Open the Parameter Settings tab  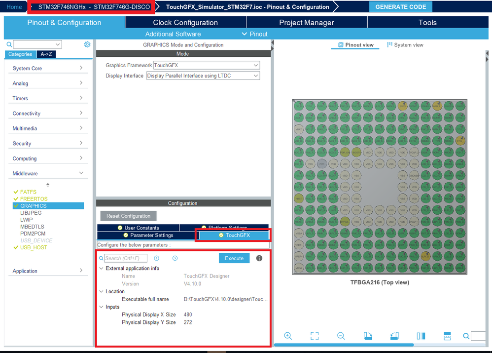(x=148, y=235)
